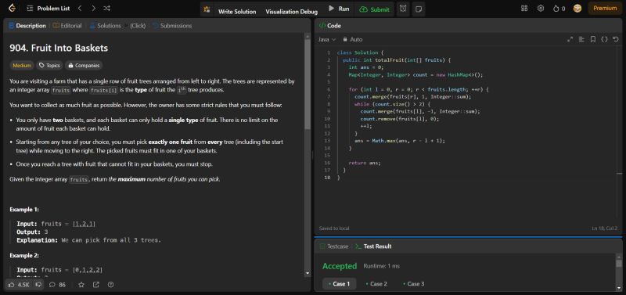Open the help question mark icon
This screenshot has height=295, width=626.
pos(110,285)
